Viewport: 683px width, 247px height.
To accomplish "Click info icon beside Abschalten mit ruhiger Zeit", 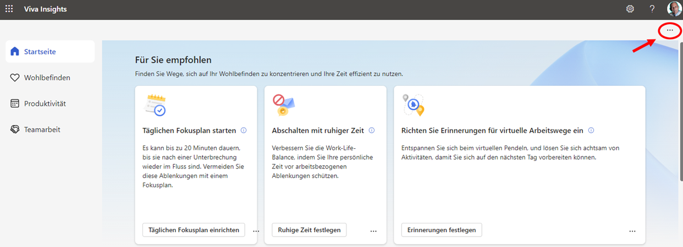I will (372, 131).
